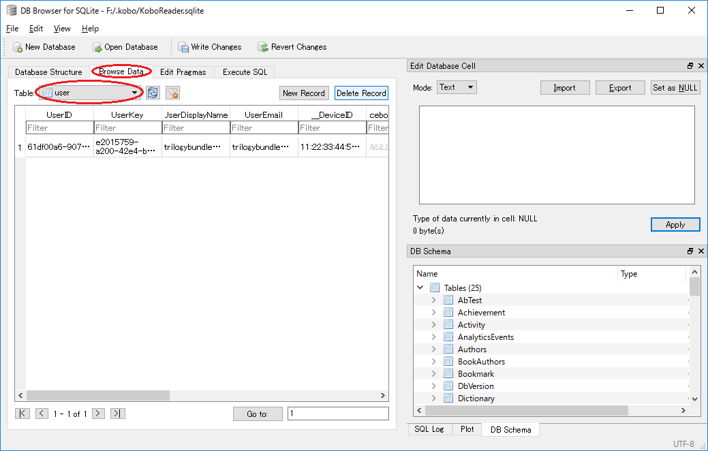708x451 pixels.
Task: Close the DB Schema panel
Action: 701,251
